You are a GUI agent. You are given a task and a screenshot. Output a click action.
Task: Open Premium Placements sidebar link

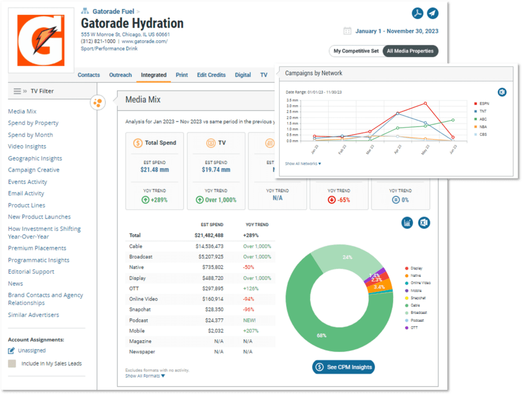click(x=37, y=248)
